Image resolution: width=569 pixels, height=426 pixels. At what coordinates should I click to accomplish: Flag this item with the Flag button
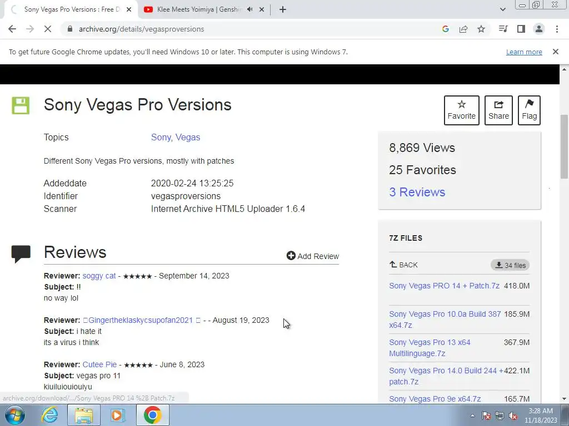[529, 110]
